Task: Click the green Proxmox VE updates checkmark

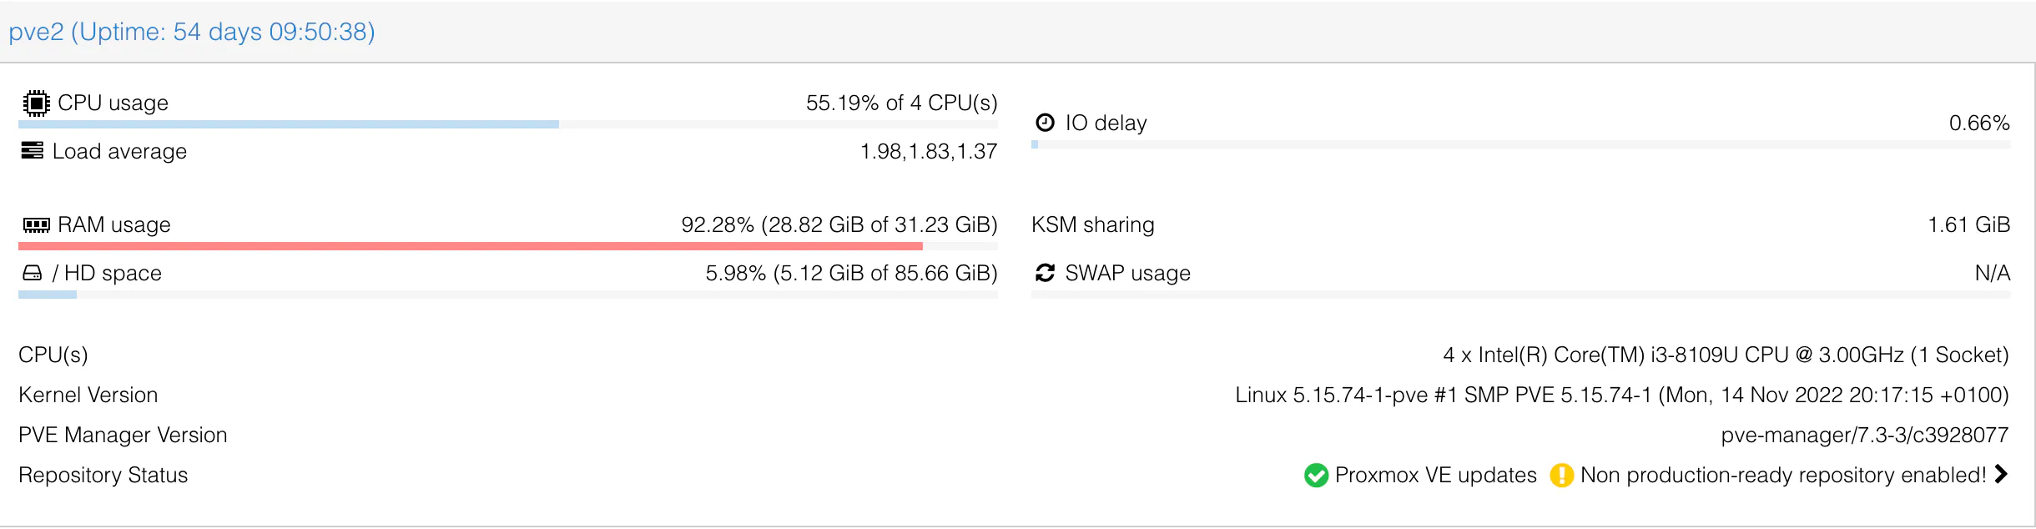Action: point(1316,475)
